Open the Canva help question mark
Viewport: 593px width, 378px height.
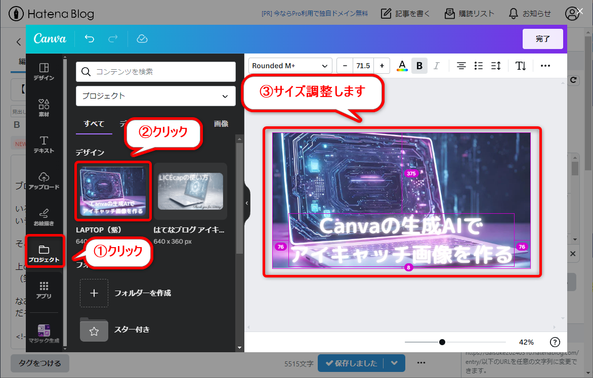[555, 342]
